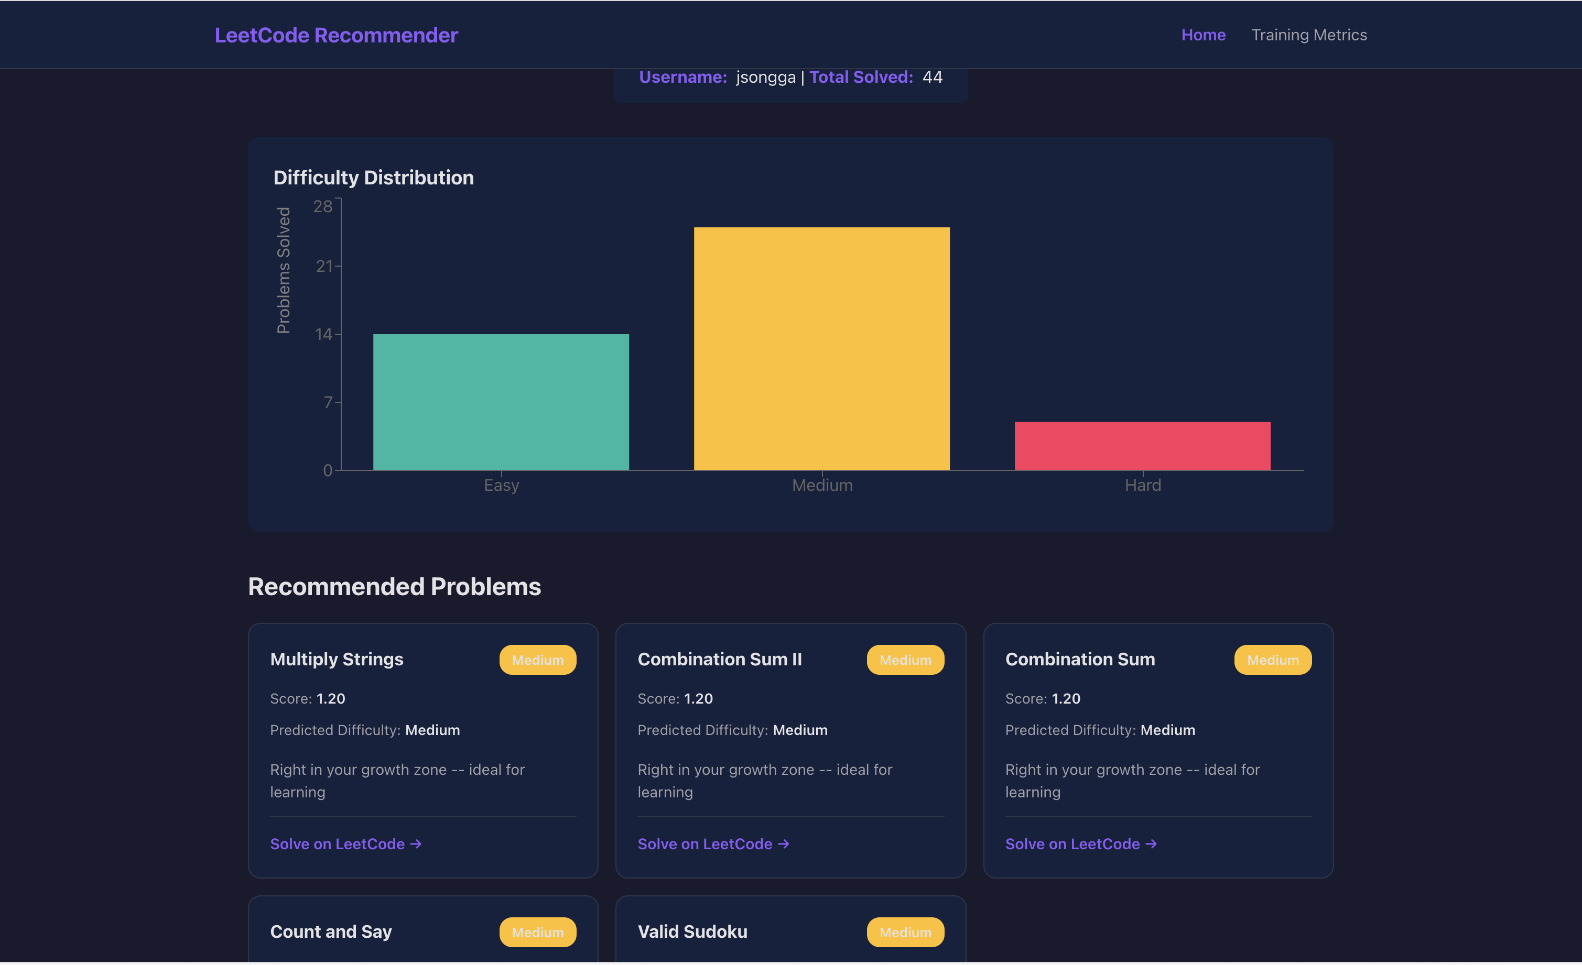1582x965 pixels.
Task: Click the Medium badge on Multiply Strings
Action: pos(537,660)
